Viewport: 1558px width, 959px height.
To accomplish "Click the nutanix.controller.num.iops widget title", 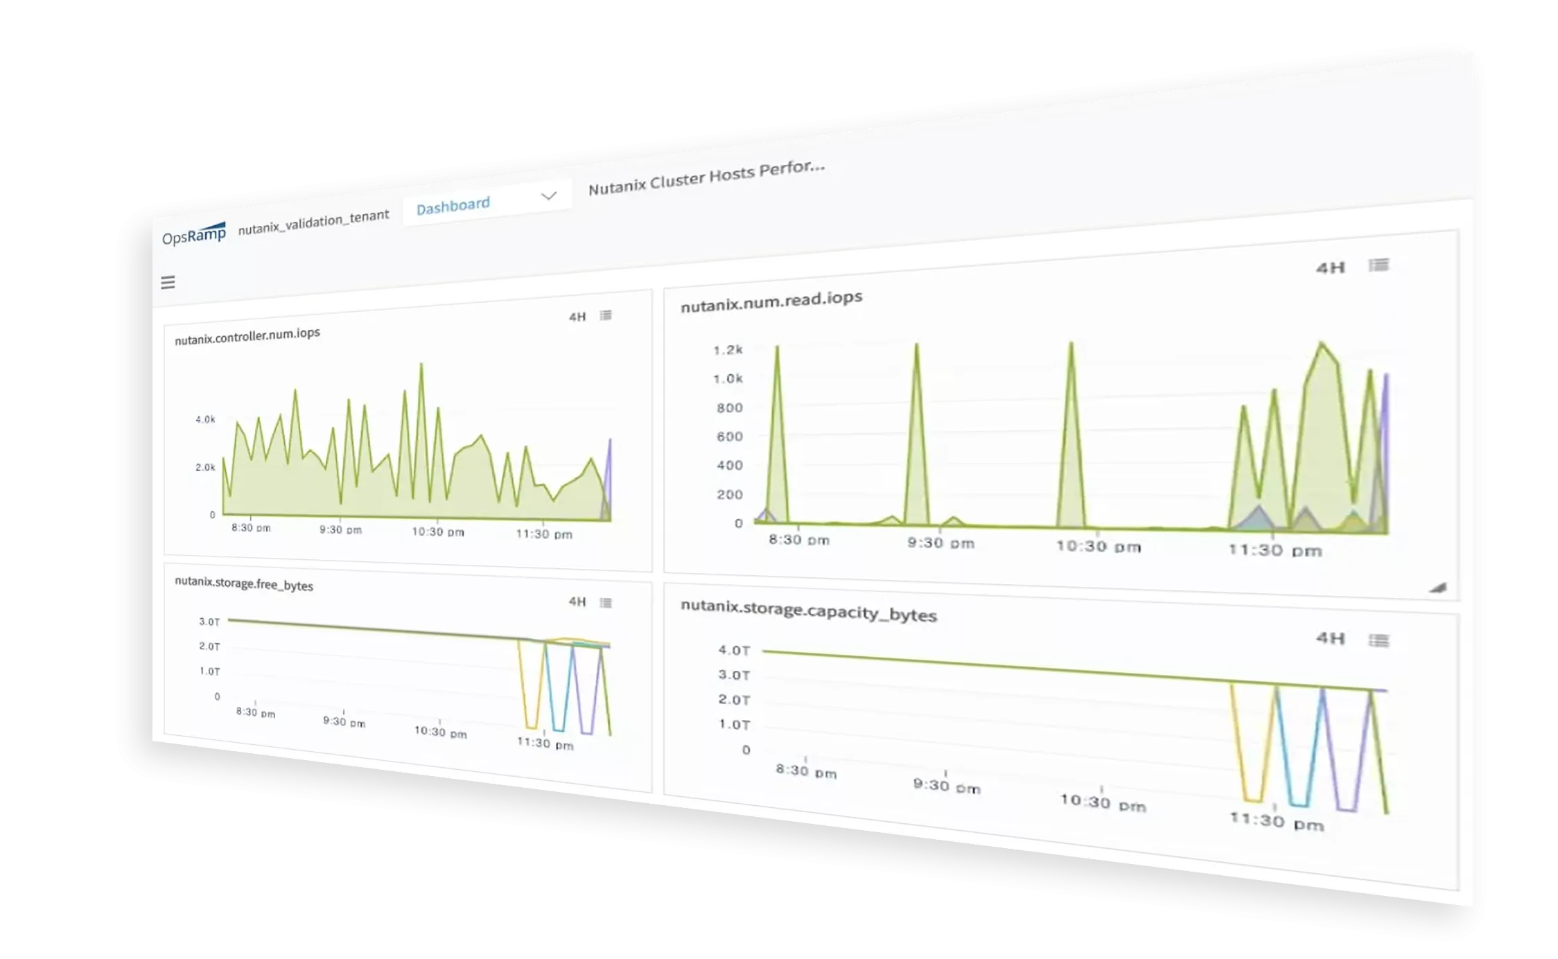I will click(247, 336).
